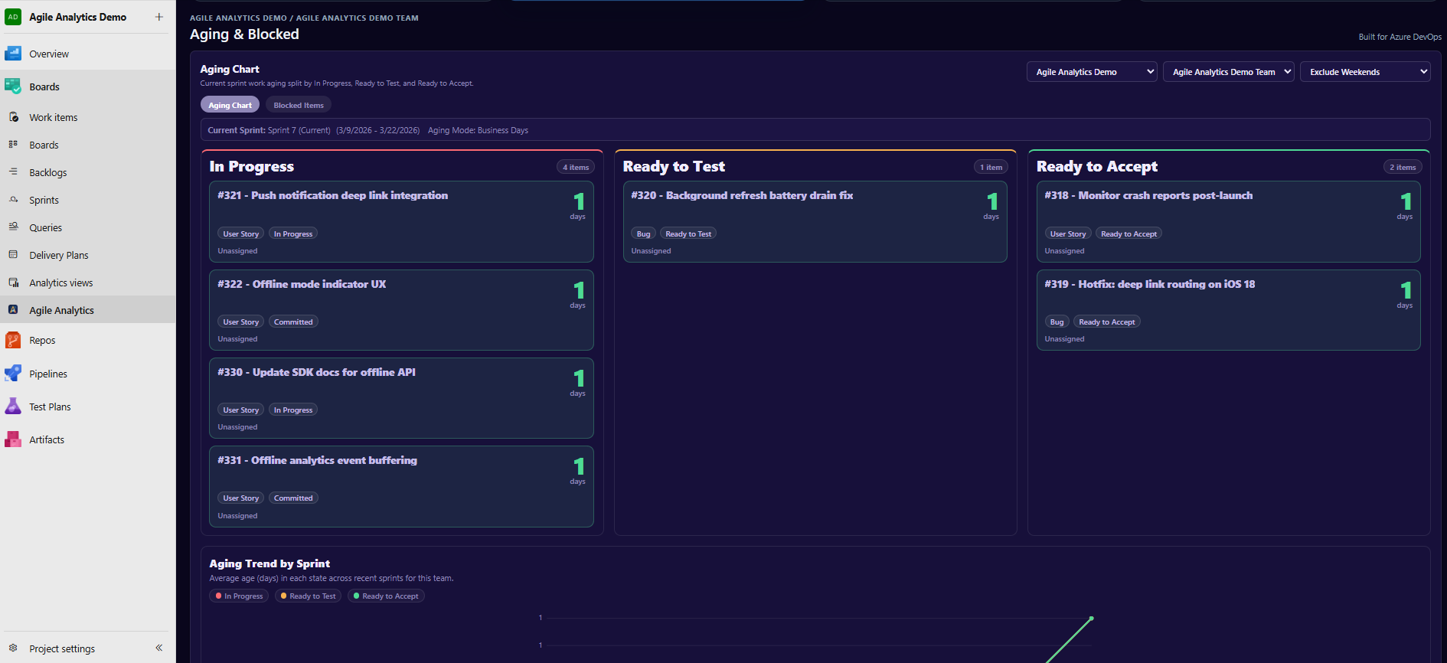Click the Project settings gear icon
This screenshot has width=1447, height=663.
[x=13, y=648]
